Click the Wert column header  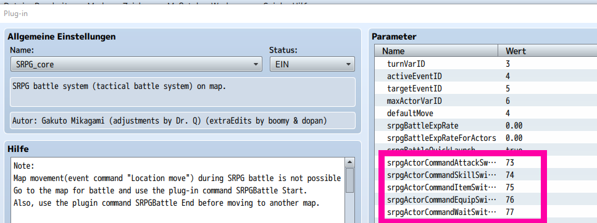pos(548,51)
